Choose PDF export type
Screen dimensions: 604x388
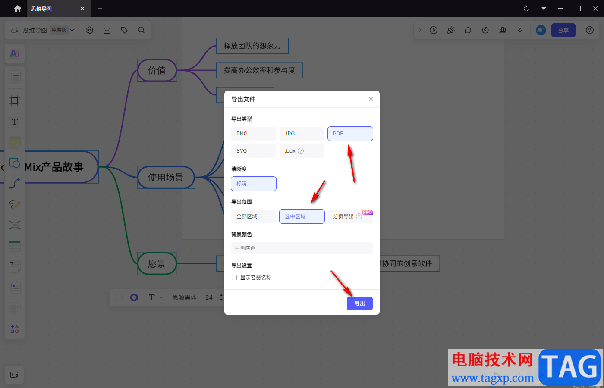pos(350,134)
